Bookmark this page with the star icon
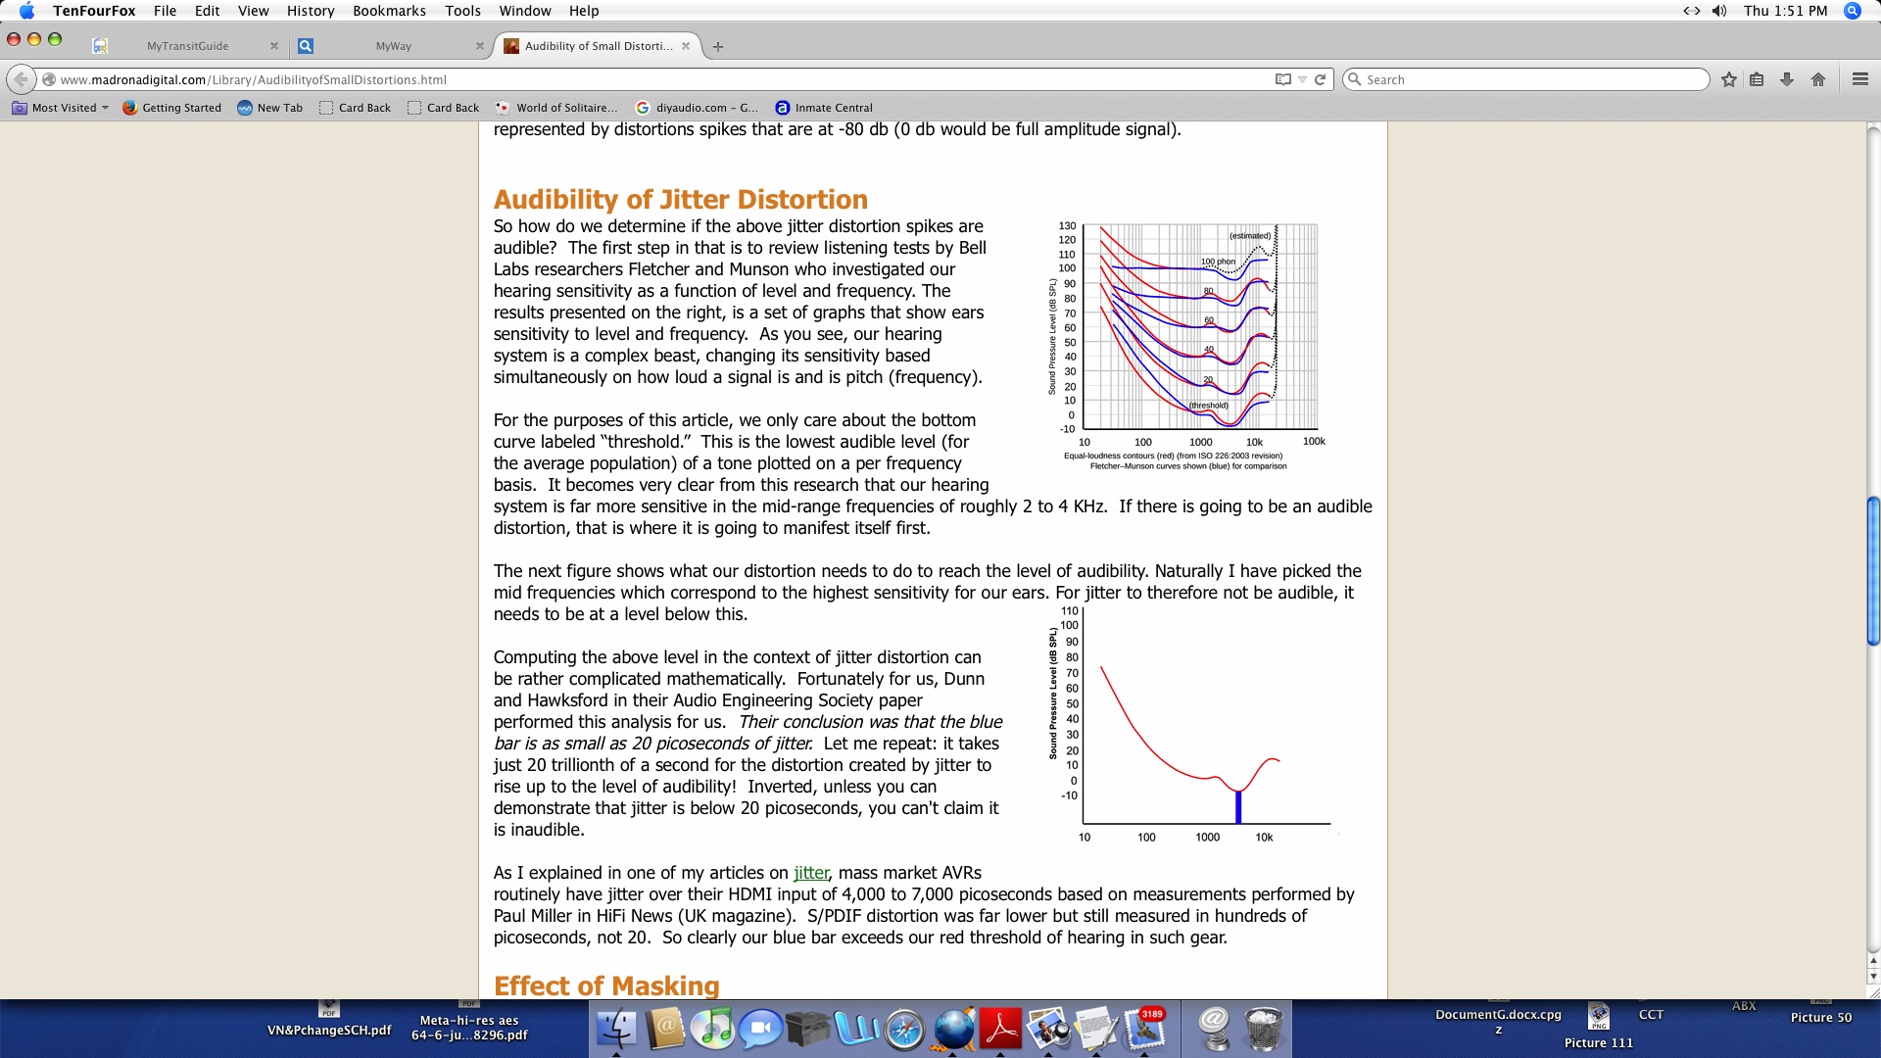This screenshot has width=1881, height=1058. click(x=1729, y=79)
